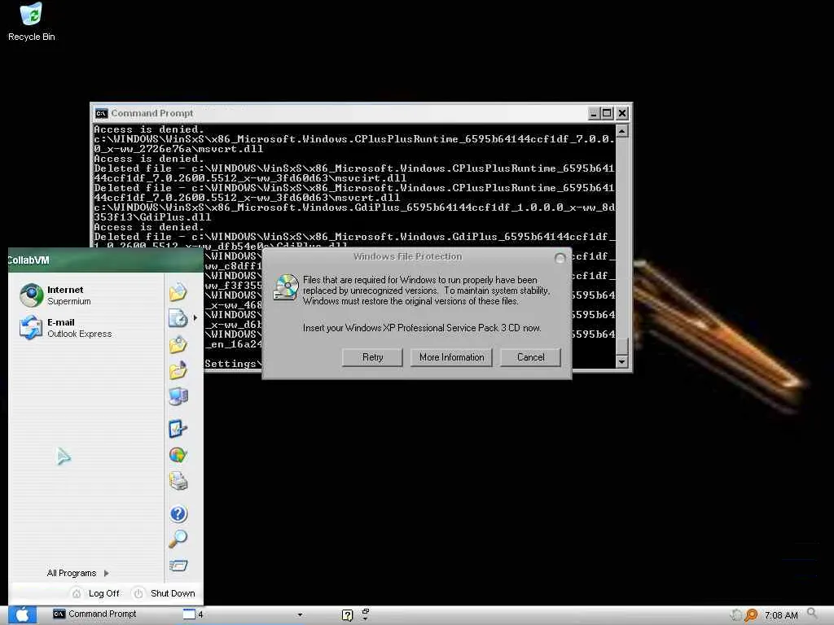
Task: Click the CD icon in File Protection dialog
Action: (x=286, y=287)
